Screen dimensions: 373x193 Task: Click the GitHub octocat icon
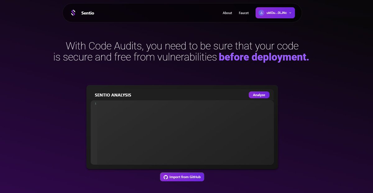166,177
